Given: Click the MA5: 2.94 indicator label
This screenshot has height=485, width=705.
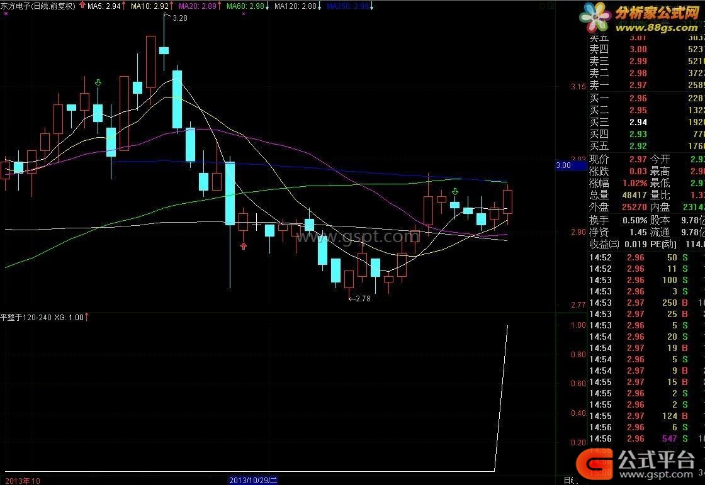Looking at the screenshot, I should coord(104,6).
